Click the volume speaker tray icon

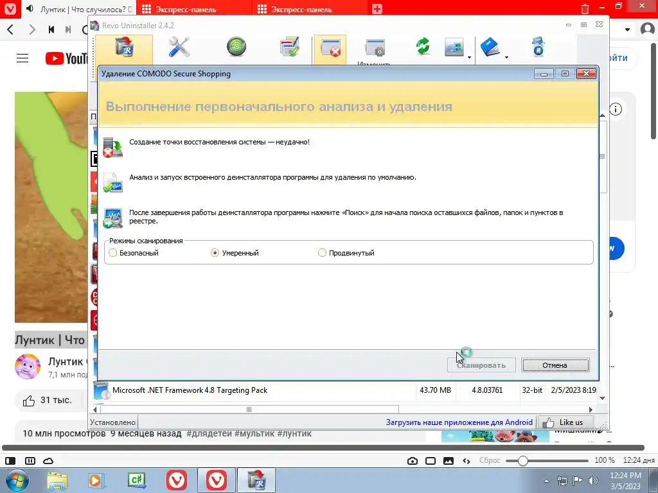[592, 481]
